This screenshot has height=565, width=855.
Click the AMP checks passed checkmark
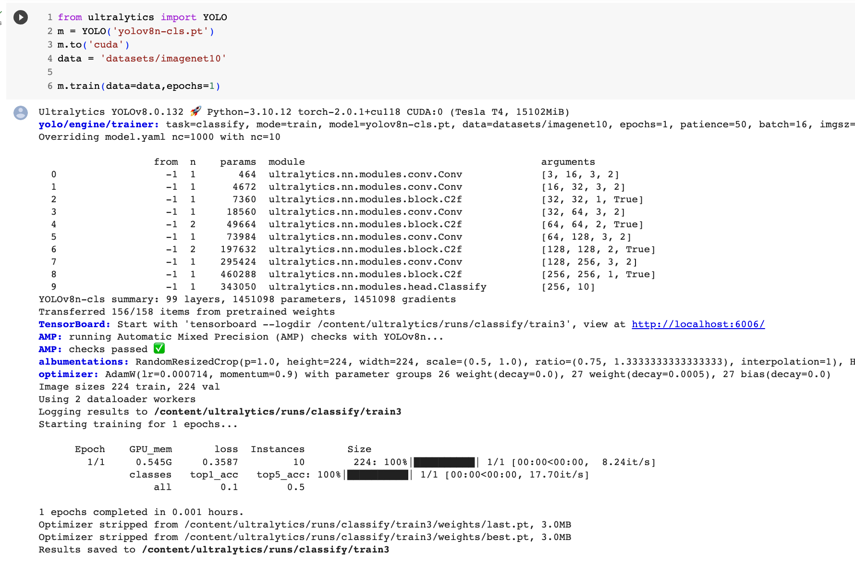(x=159, y=348)
